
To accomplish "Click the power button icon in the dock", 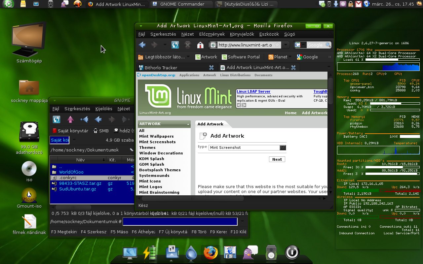I will point(292,253).
